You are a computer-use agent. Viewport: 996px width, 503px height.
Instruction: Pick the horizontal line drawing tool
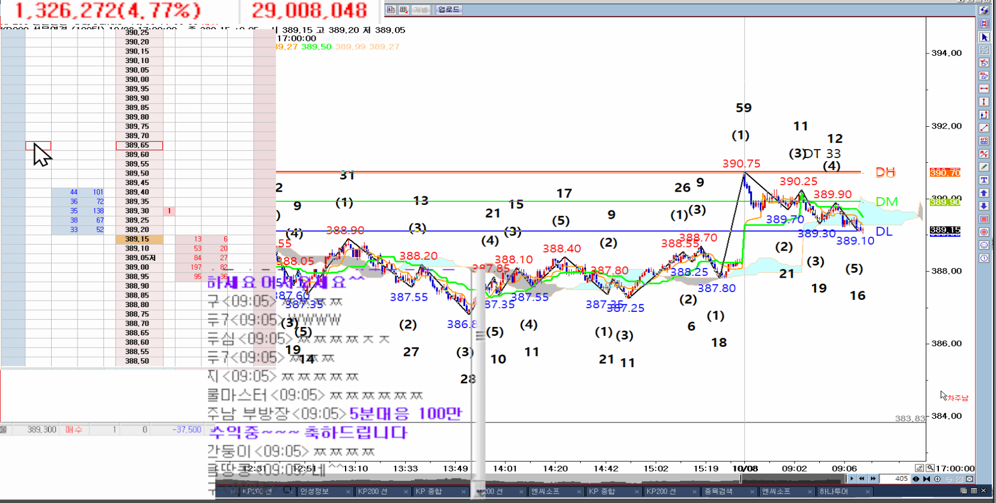[x=984, y=88]
